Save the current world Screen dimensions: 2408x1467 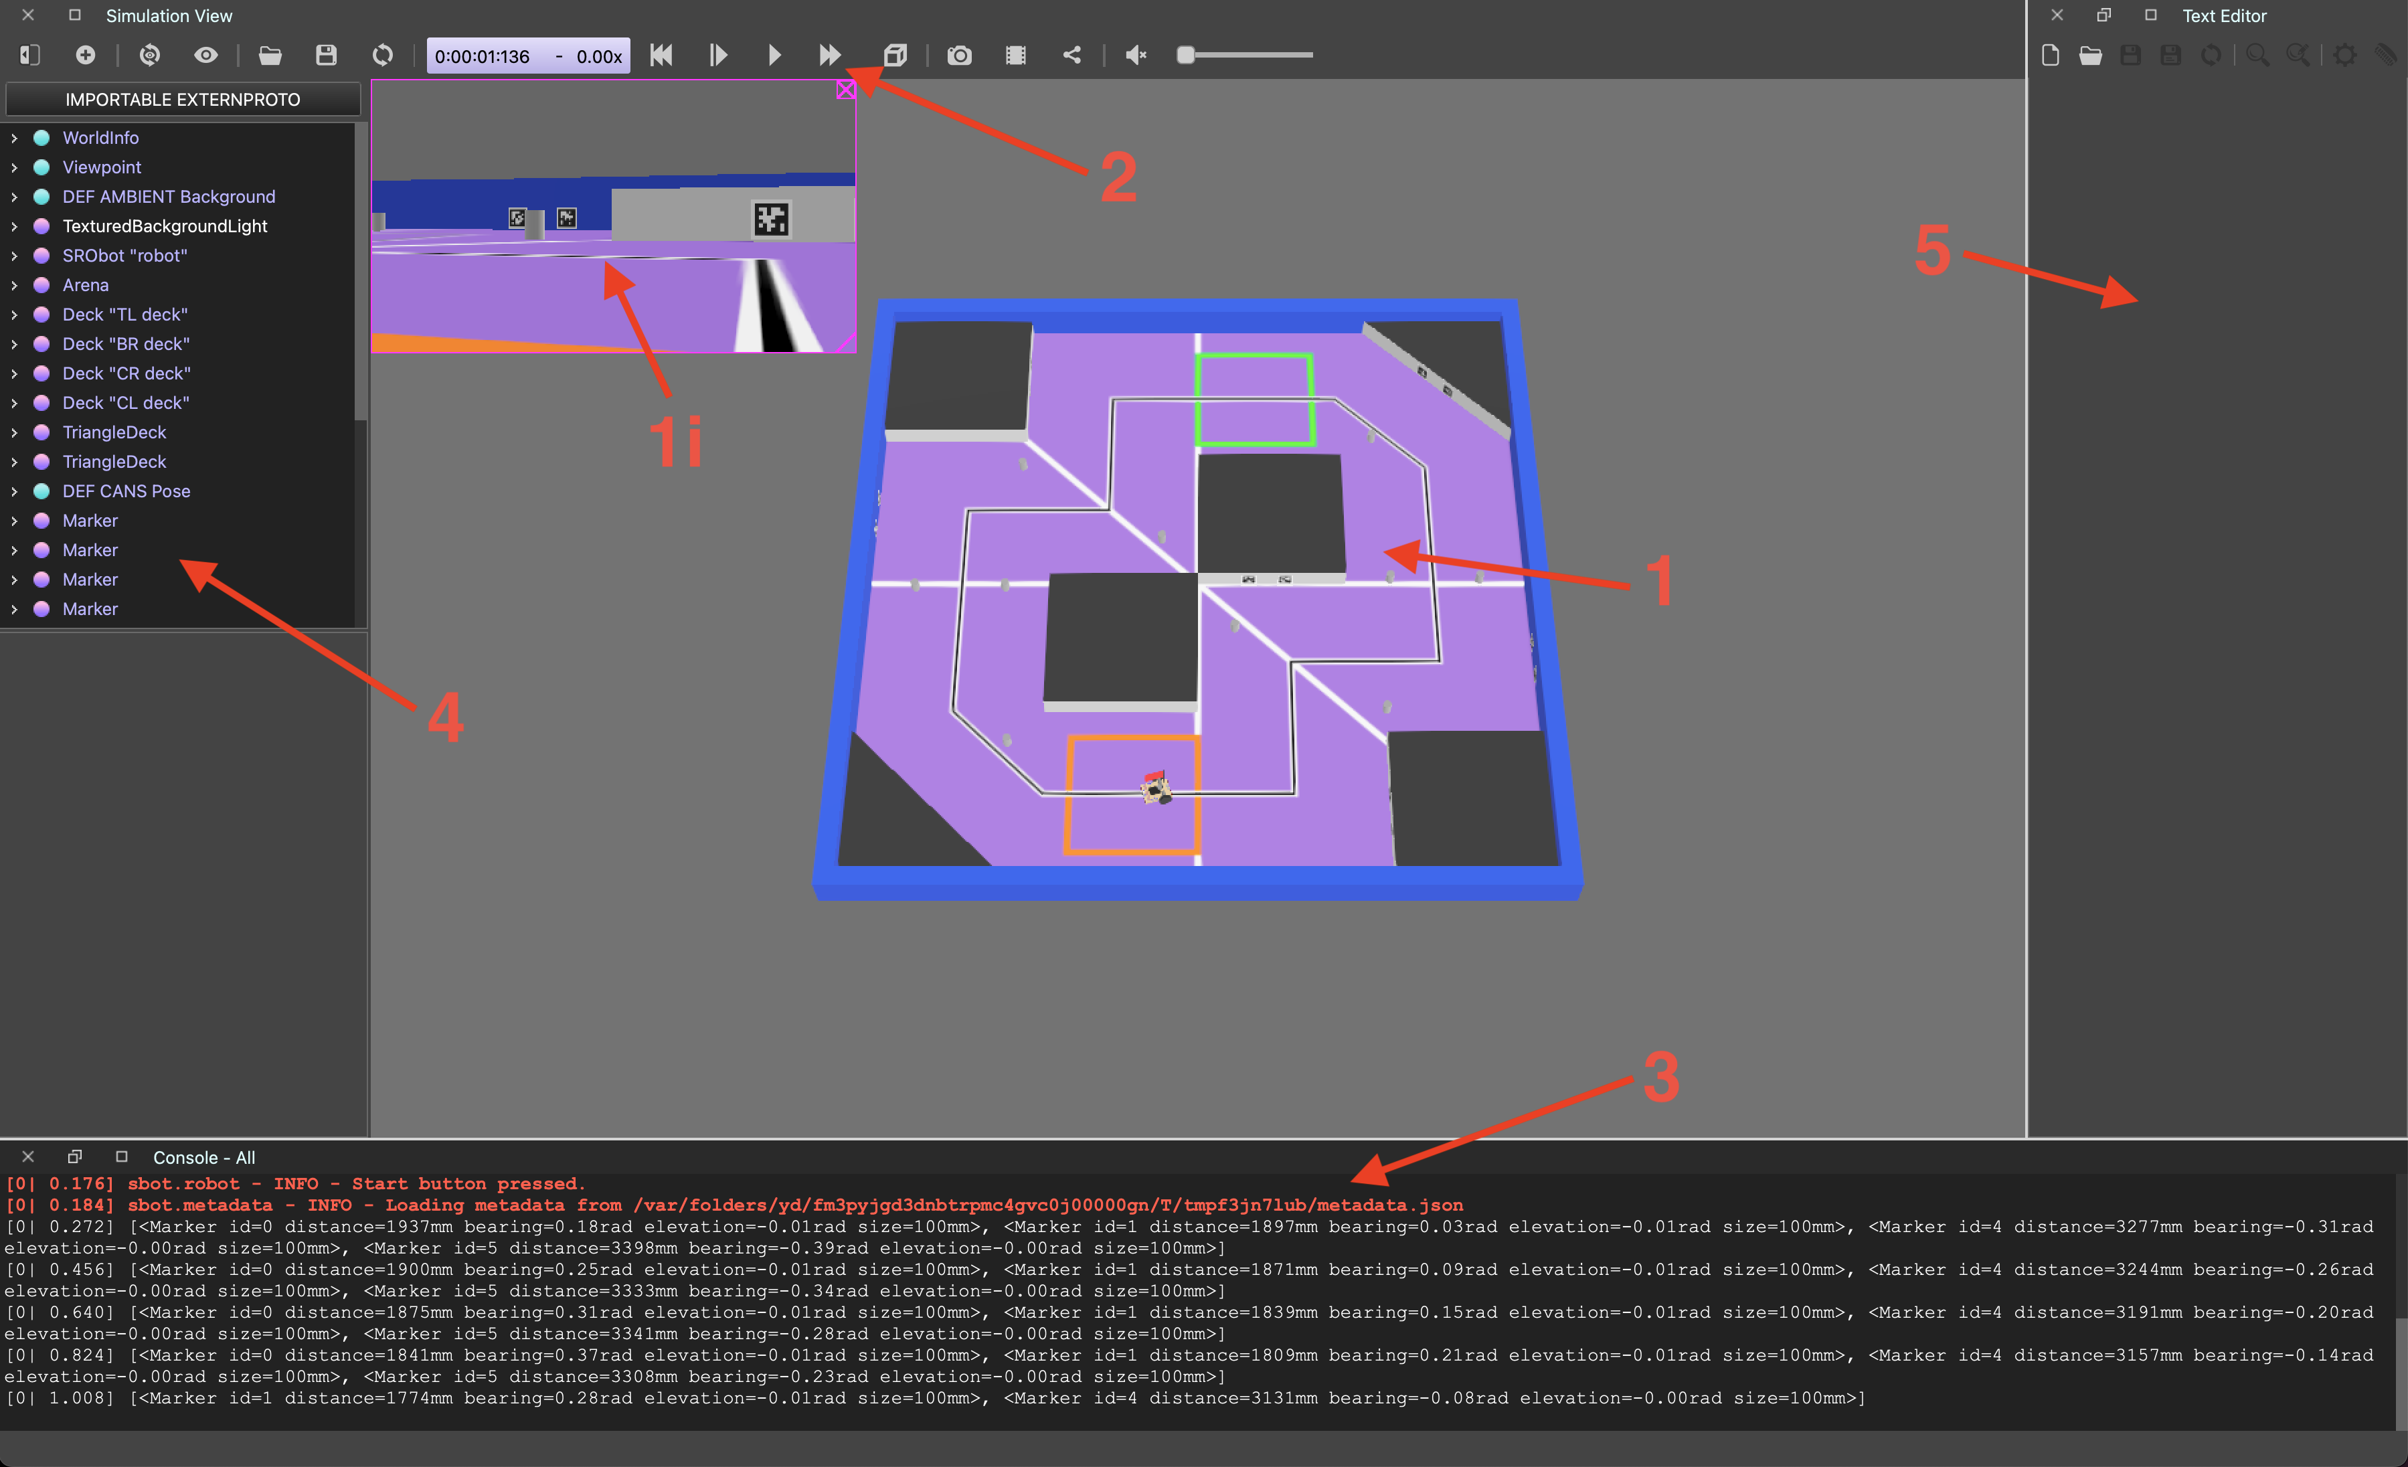pyautogui.click(x=327, y=56)
